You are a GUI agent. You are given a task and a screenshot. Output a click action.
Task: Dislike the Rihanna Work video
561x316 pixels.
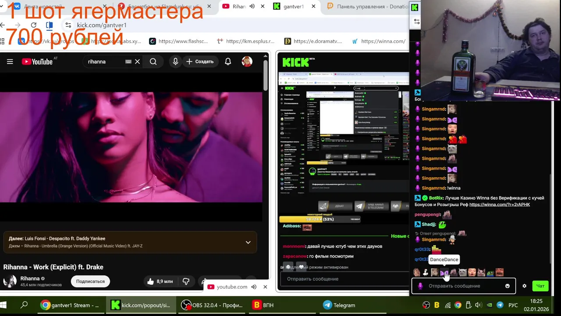point(186,281)
